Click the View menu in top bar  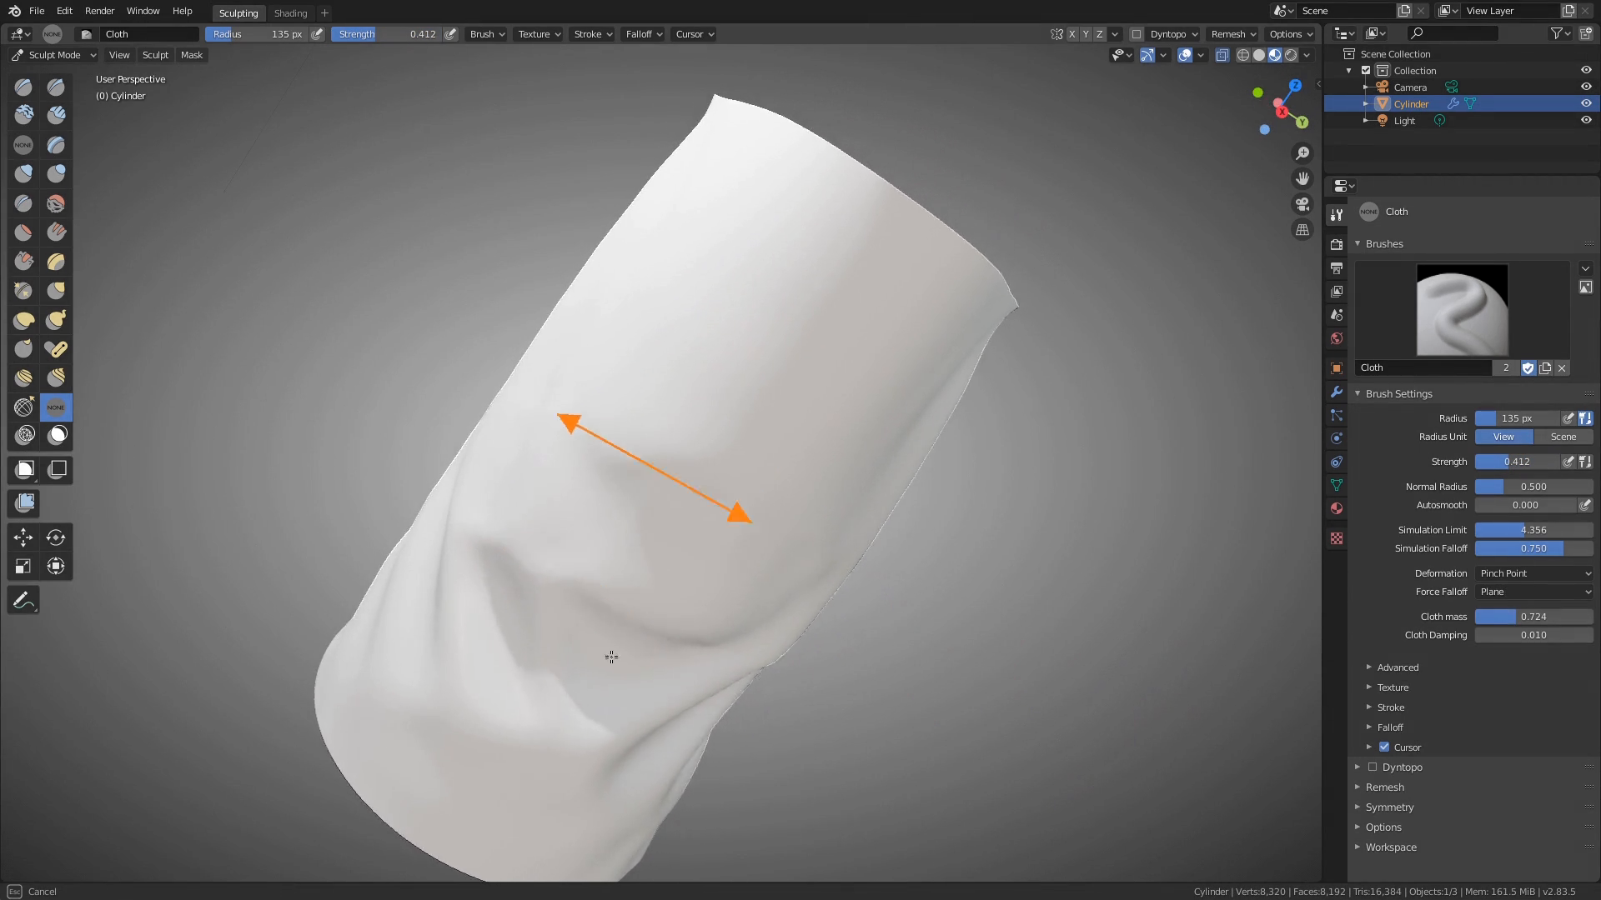(118, 55)
